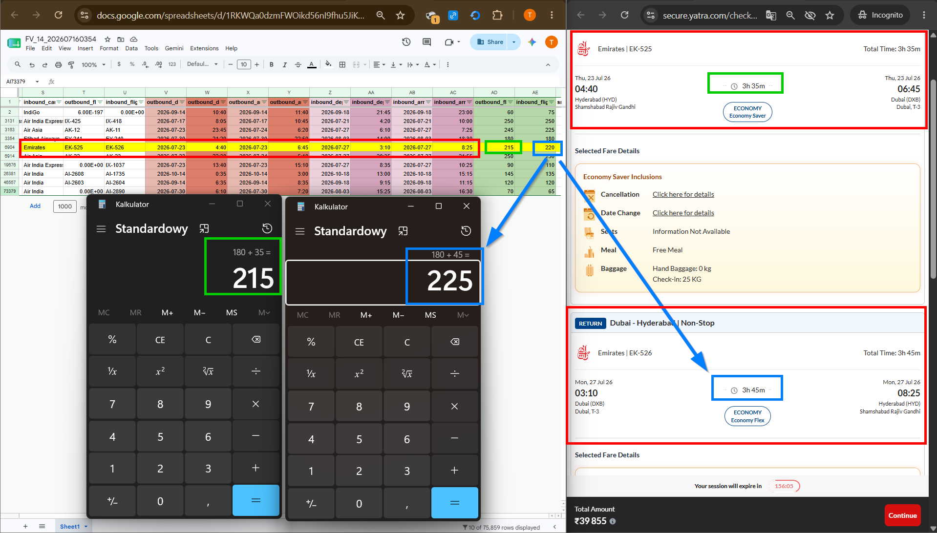Toggle keep-on-top for the right calculator
This screenshot has height=533, width=937.
pyautogui.click(x=403, y=231)
